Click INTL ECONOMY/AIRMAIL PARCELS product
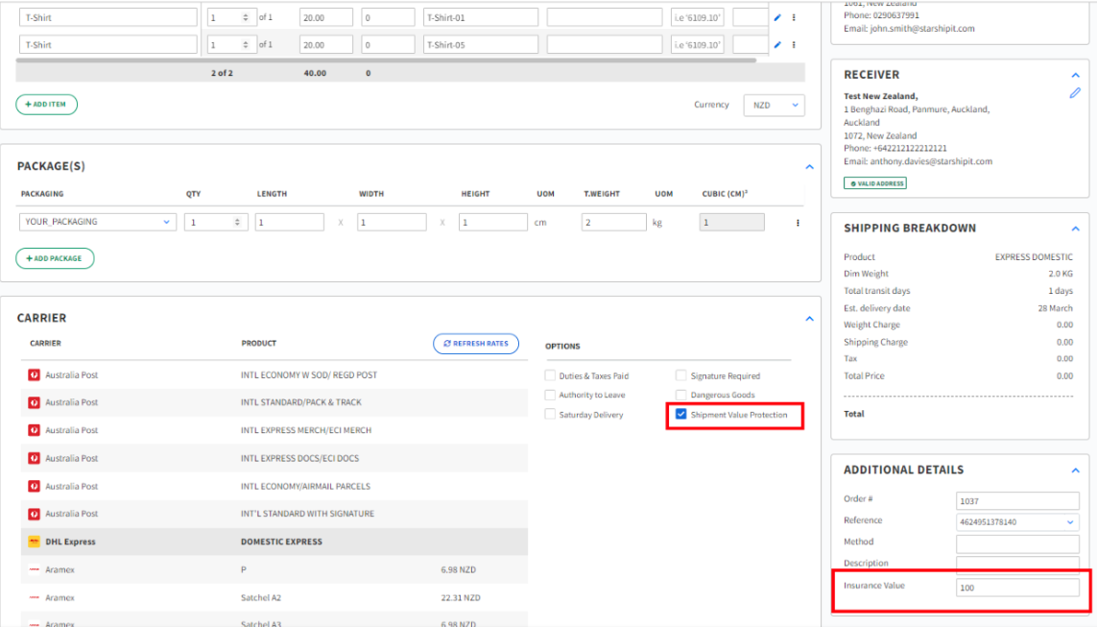The width and height of the screenshot is (1097, 627). pyautogui.click(x=306, y=487)
